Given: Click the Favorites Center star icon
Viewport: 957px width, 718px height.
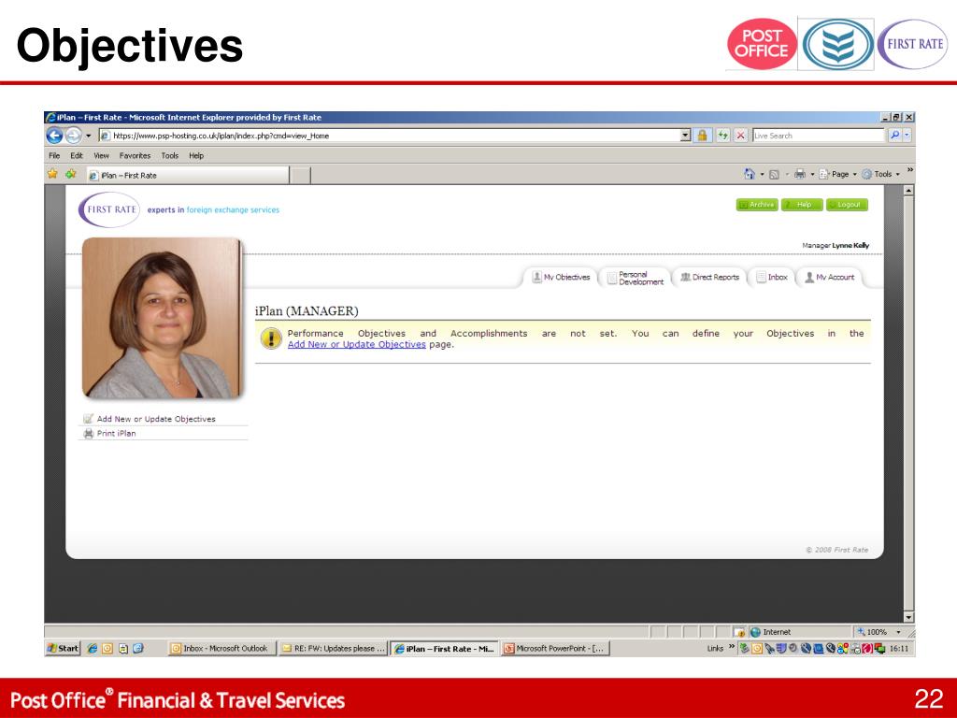Looking at the screenshot, I should (53, 174).
